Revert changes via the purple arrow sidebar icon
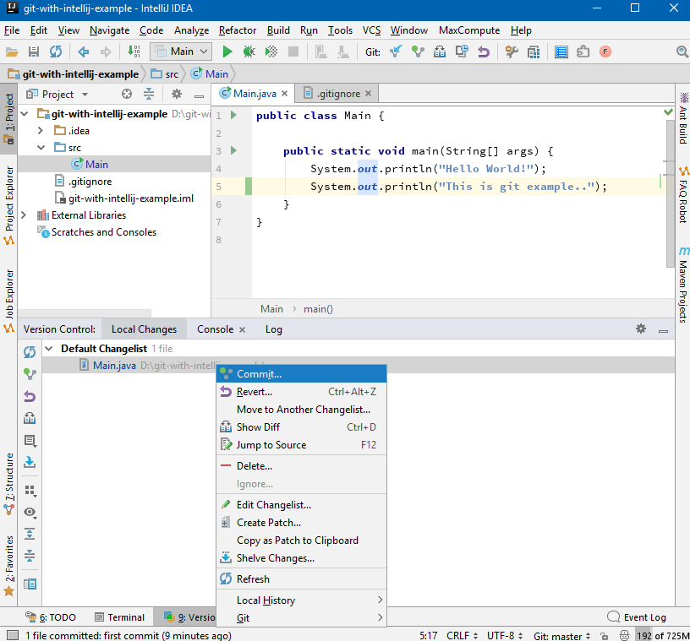Screen dimensions: 690x641 pyautogui.click(x=30, y=395)
